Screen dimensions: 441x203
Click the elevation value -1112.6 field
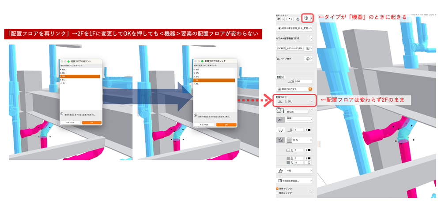tap(297, 112)
